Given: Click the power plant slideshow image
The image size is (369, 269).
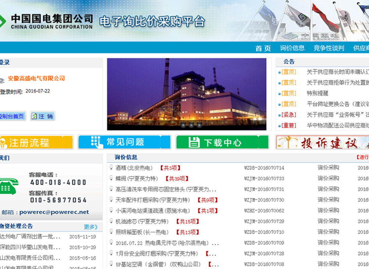Looking at the screenshot, I should pyautogui.click(x=187, y=94).
